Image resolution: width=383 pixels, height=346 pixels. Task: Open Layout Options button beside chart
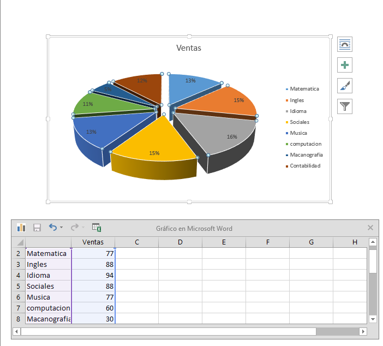(345, 44)
